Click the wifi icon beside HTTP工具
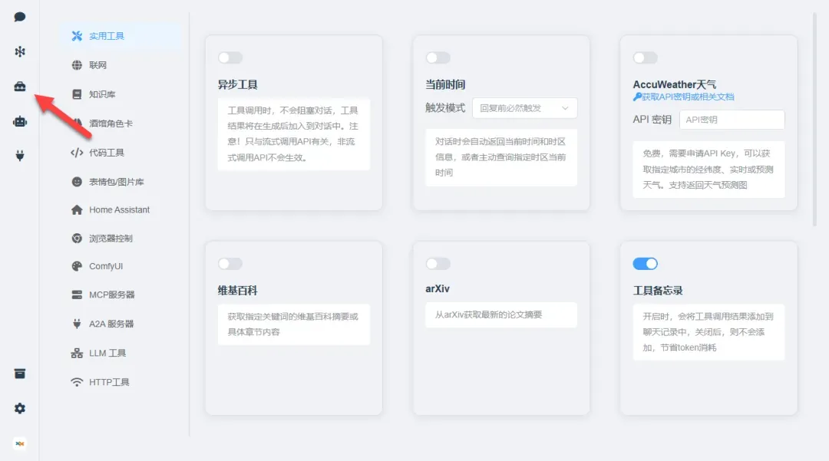This screenshot has height=461, width=829. [78, 382]
